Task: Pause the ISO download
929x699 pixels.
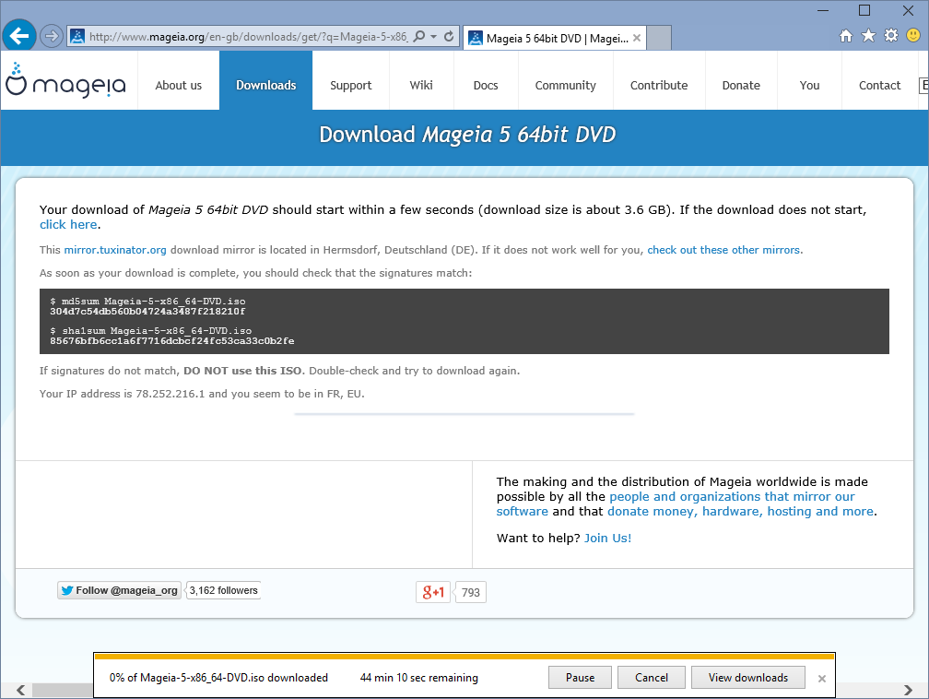Action: tap(580, 678)
